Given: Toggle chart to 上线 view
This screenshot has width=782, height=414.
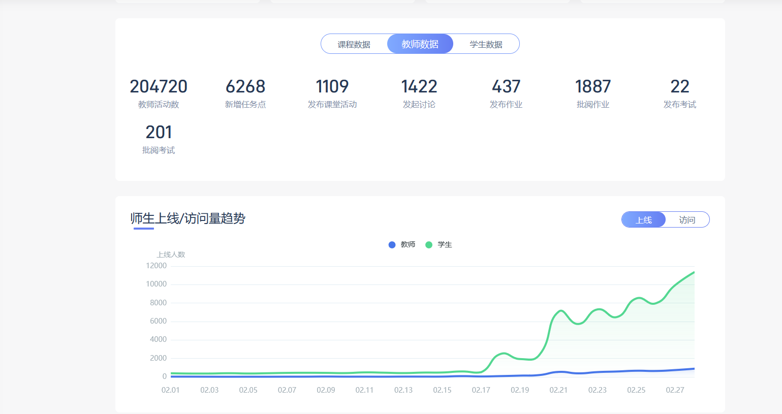Looking at the screenshot, I should pyautogui.click(x=643, y=220).
